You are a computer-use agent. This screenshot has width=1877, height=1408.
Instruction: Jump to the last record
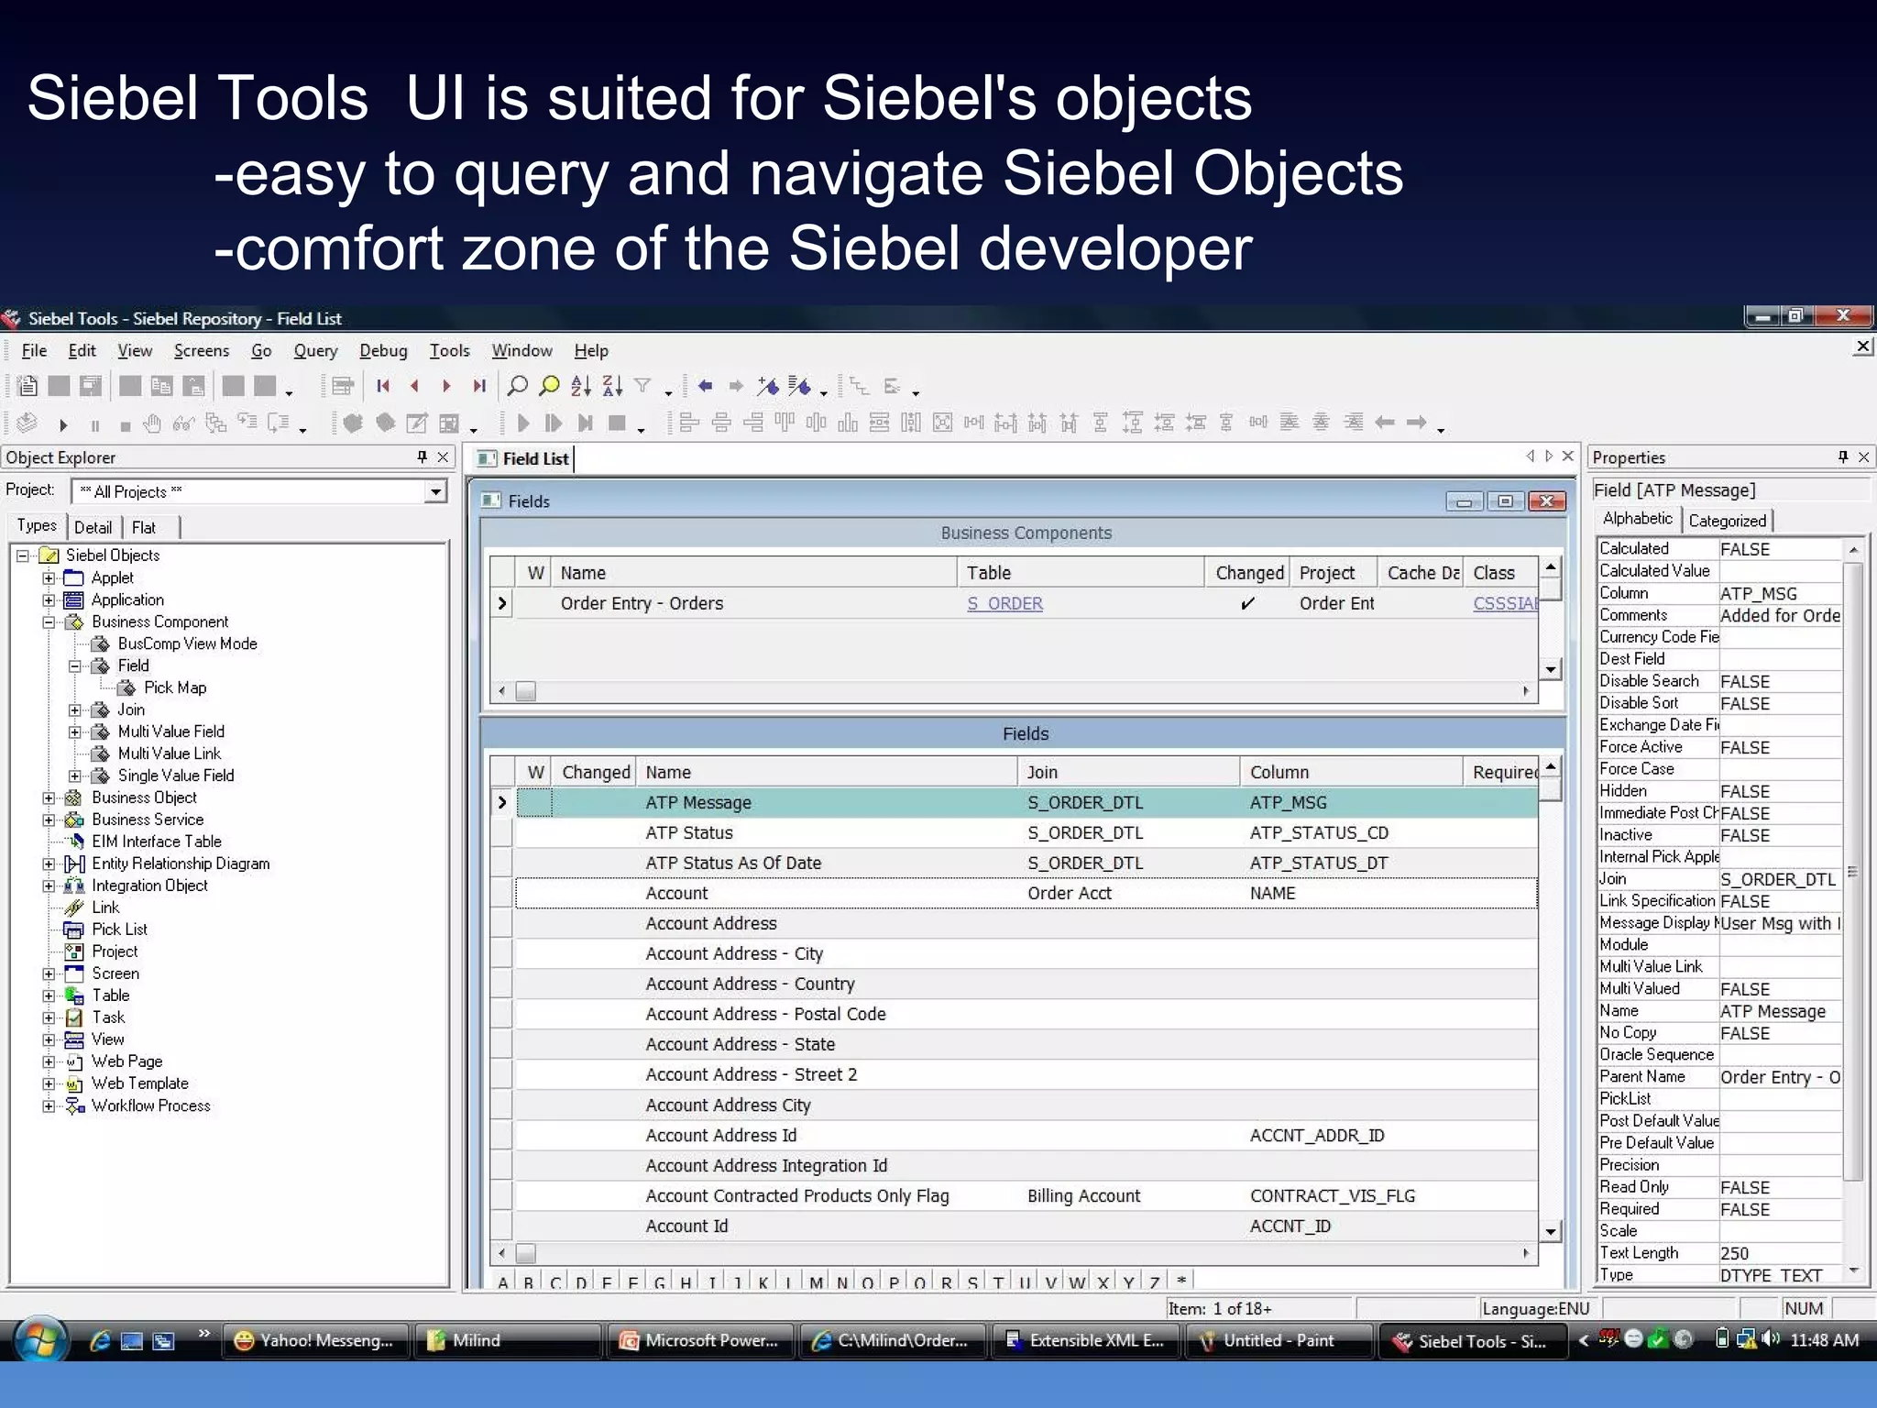(x=478, y=386)
